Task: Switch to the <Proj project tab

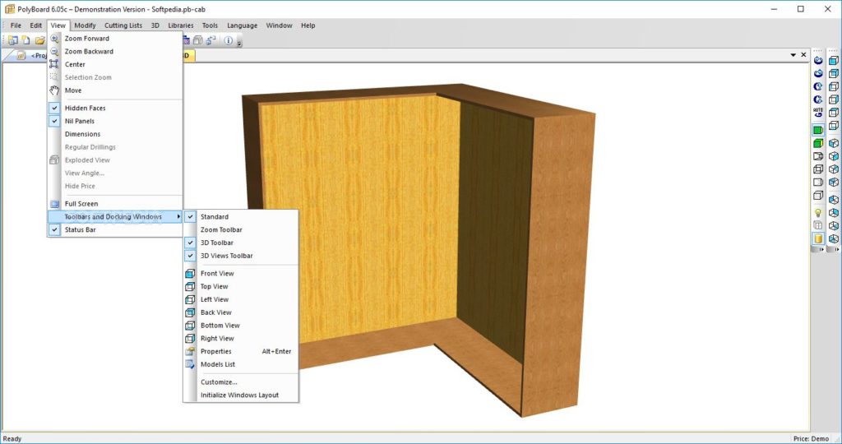Action: [32, 55]
